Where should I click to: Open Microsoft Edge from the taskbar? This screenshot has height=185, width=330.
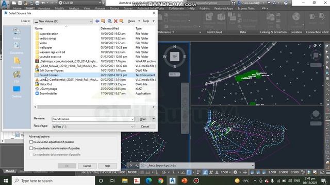tap(148, 180)
